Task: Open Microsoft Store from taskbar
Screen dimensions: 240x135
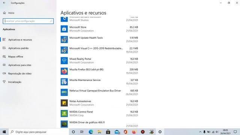Action: 108,132
